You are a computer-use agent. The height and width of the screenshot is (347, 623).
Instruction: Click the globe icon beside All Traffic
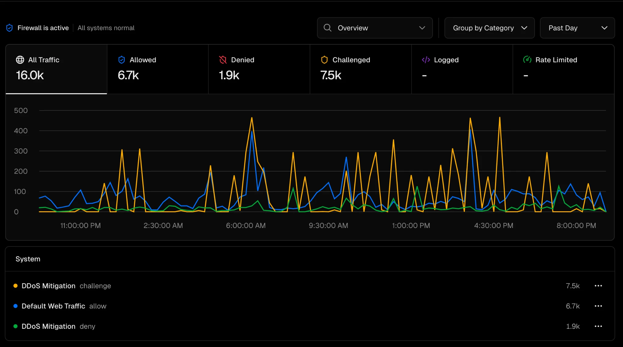click(20, 60)
